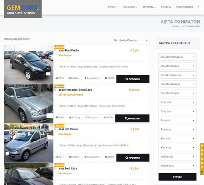Screen dimensions: 204x185
Task: Click ΠΡΟΒΟΛΗ button for Mercedes-Benz E 200
Action: click(x=132, y=118)
